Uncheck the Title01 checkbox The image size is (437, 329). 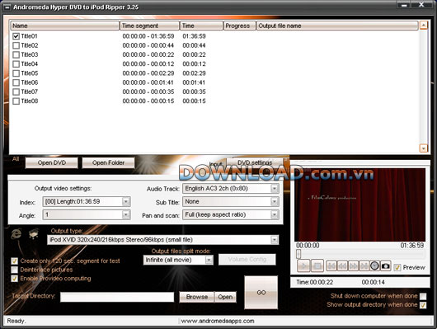click(x=16, y=36)
